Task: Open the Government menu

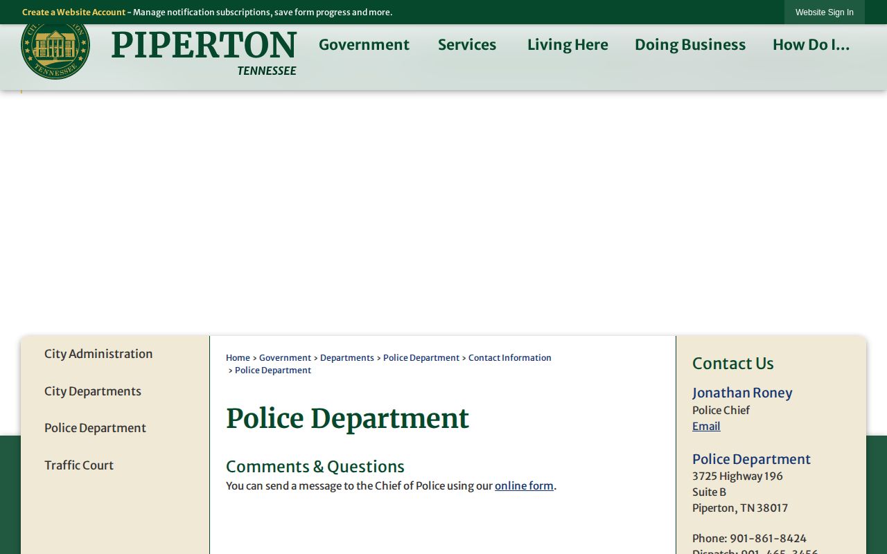Action: click(364, 45)
